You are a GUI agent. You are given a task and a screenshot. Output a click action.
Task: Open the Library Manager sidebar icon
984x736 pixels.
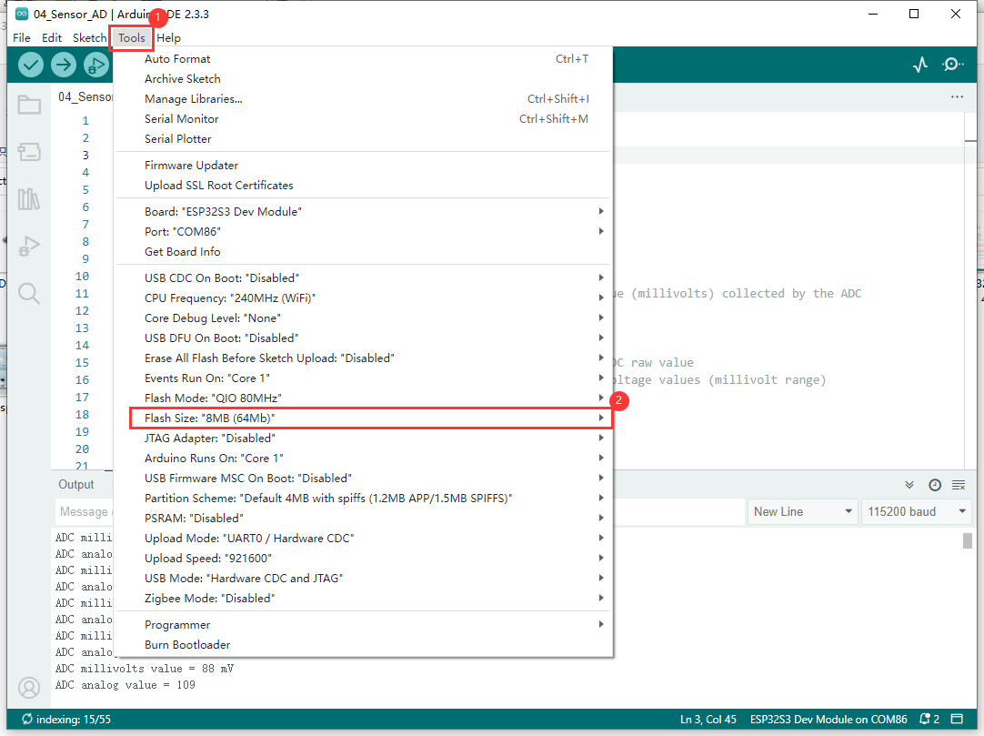pos(29,198)
